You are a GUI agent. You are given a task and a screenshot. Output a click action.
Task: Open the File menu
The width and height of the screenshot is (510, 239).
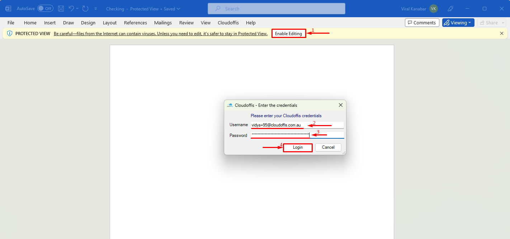[x=11, y=23]
